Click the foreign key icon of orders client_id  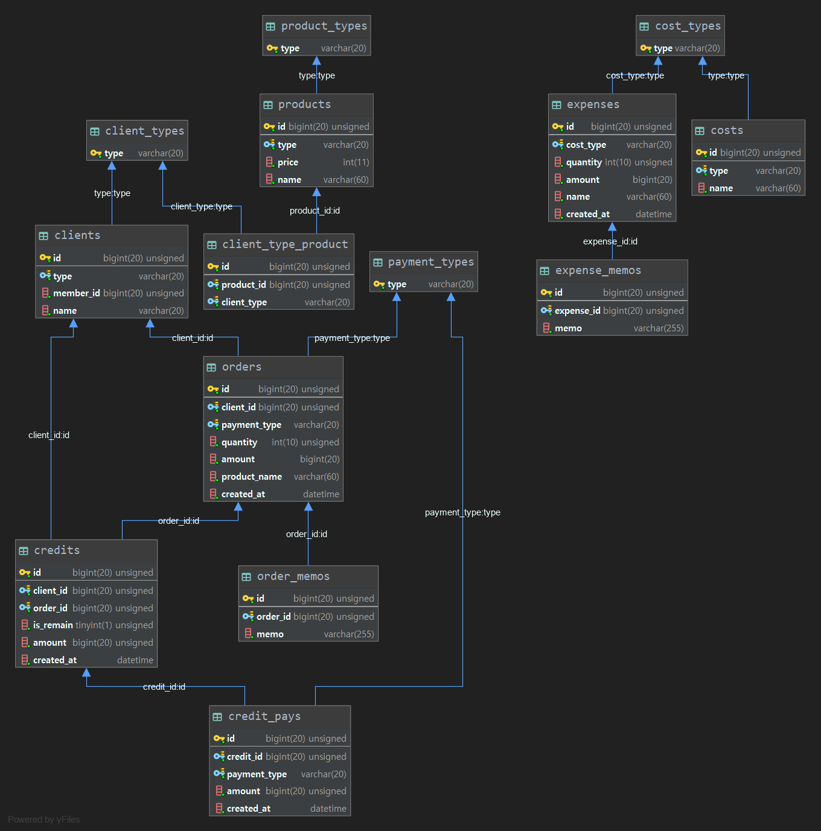point(213,407)
